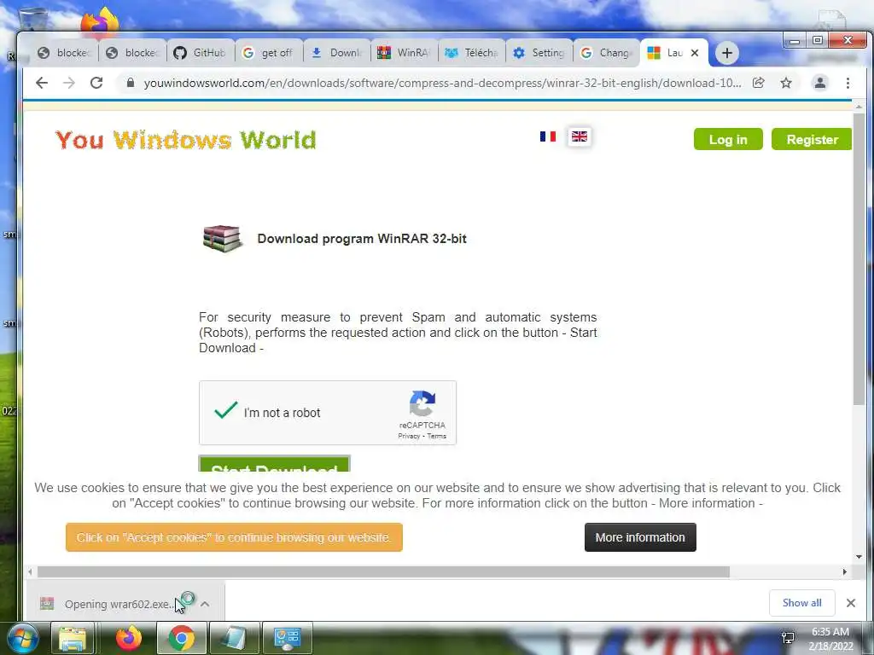Click the scroll left arrow
The height and width of the screenshot is (655, 874).
[x=30, y=572]
